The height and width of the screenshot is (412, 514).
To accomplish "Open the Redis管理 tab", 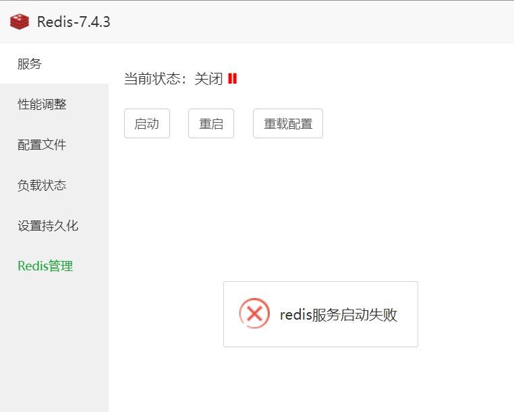I will (54, 266).
